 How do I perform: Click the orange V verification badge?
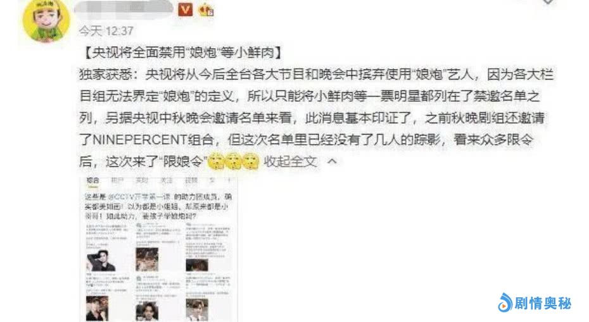[185, 9]
